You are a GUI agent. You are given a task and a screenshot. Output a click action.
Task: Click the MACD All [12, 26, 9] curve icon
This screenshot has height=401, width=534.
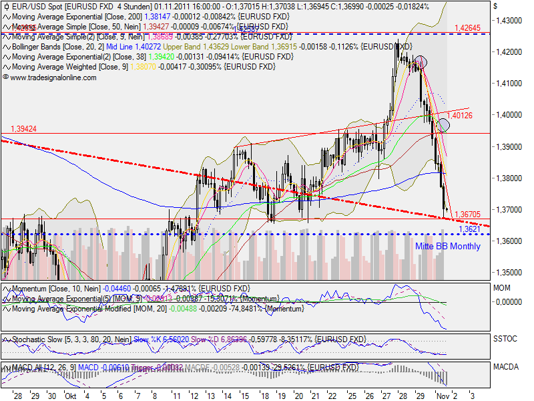5,367
